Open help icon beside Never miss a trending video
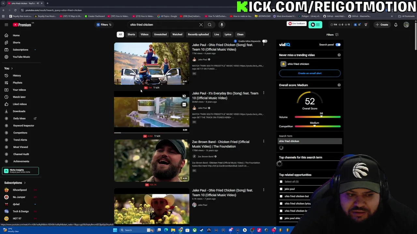This screenshot has height=234, width=417. [339, 55]
